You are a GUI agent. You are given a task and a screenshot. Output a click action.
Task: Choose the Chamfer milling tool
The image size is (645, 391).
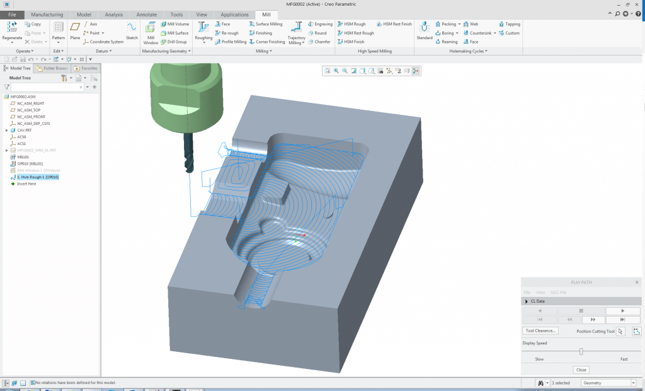[320, 42]
